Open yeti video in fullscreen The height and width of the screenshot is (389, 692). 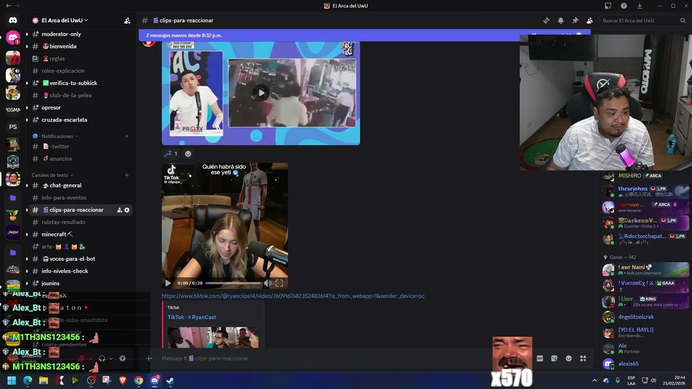280,283
